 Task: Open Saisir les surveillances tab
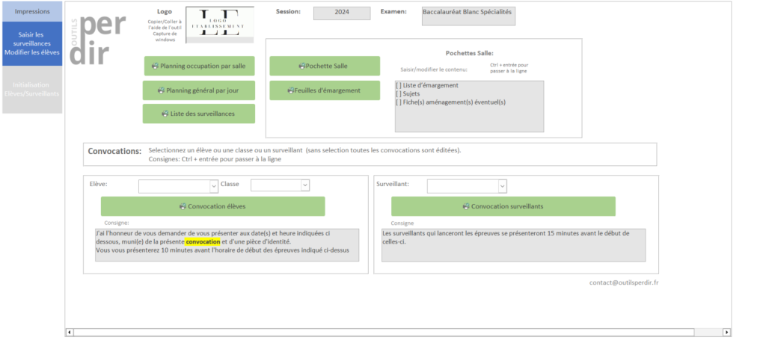31,43
